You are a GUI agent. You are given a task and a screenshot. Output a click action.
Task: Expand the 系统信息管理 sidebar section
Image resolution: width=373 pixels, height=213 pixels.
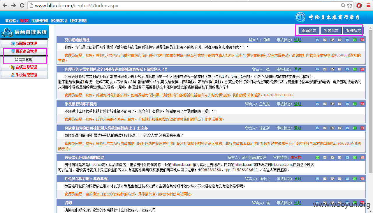click(x=24, y=75)
